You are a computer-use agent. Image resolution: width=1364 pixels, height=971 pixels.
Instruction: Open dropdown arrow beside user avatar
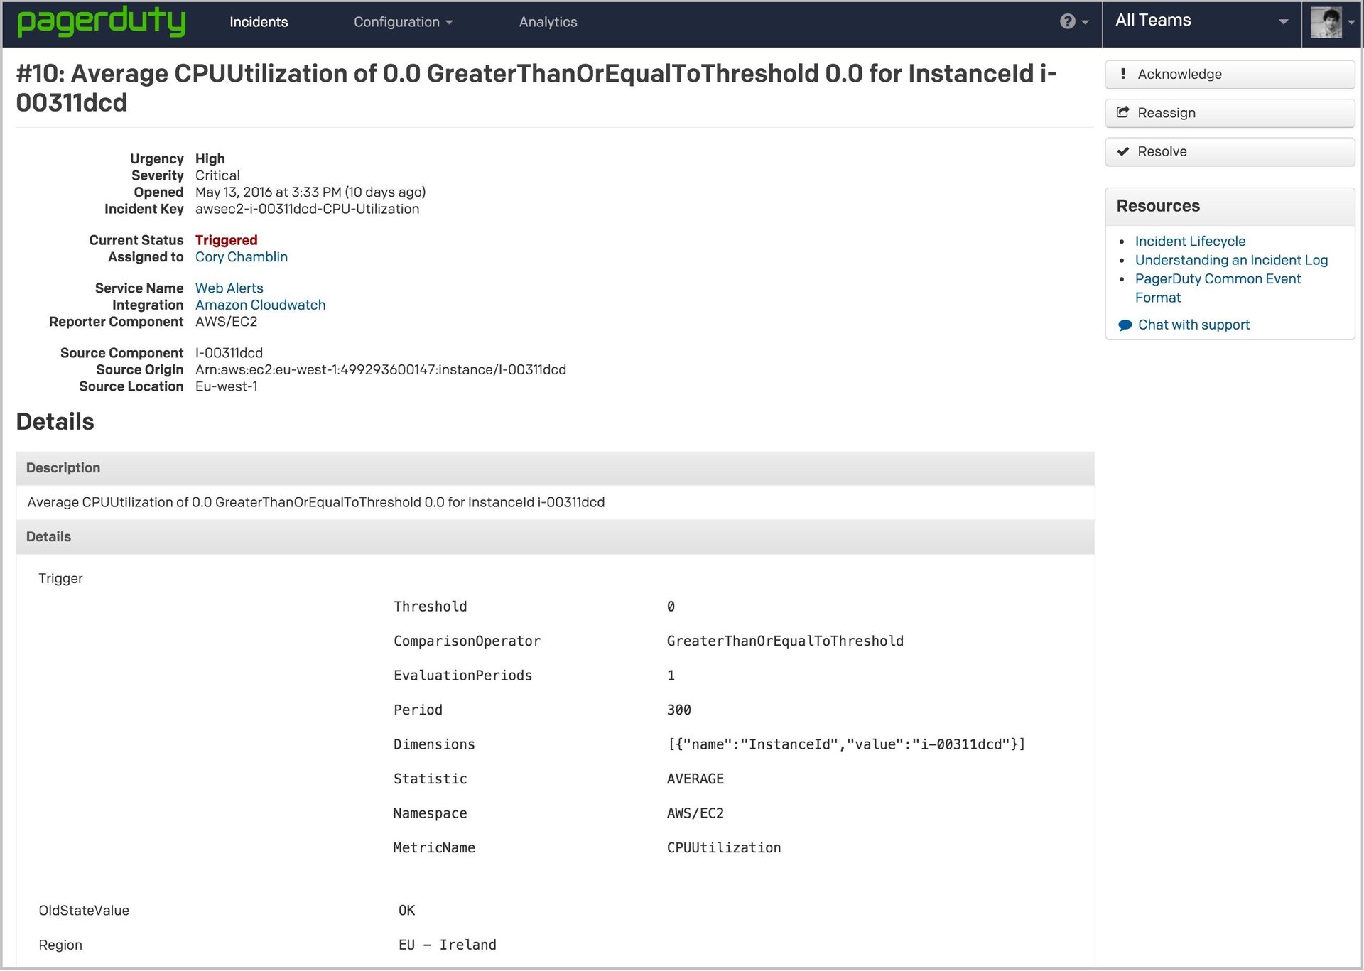tap(1351, 23)
